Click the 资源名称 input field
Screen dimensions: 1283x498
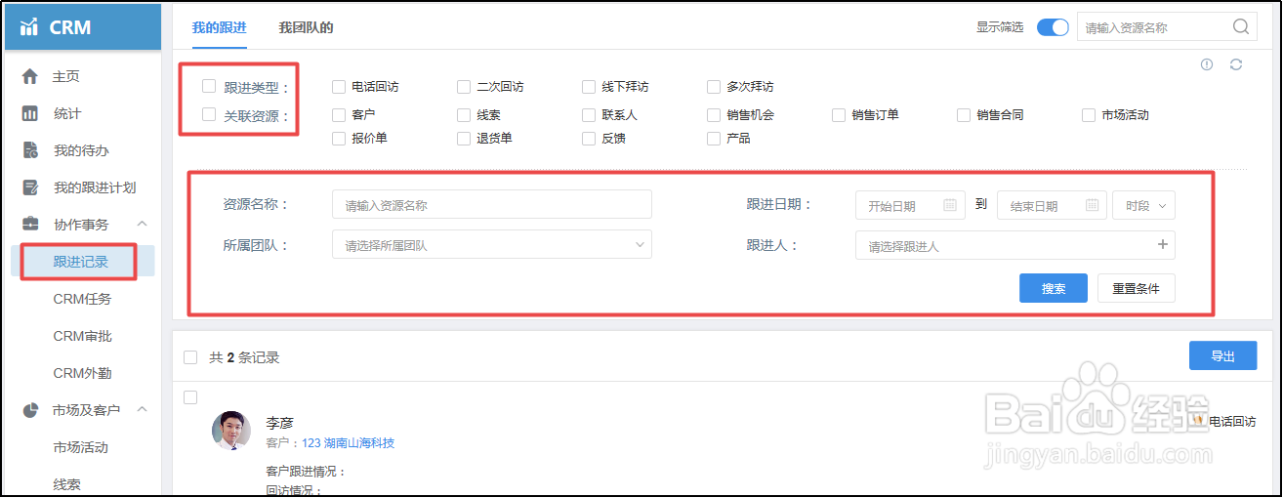[492, 205]
